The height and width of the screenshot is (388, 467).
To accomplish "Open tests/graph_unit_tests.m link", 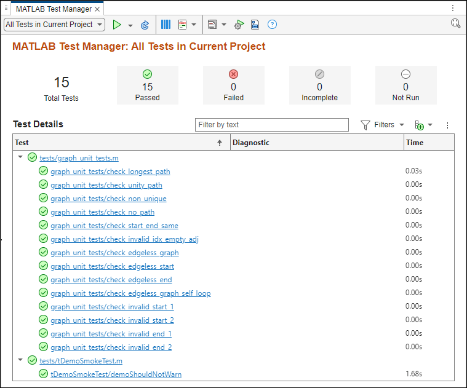I will [79, 158].
